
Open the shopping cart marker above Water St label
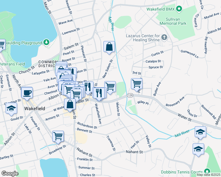(76, 94)
